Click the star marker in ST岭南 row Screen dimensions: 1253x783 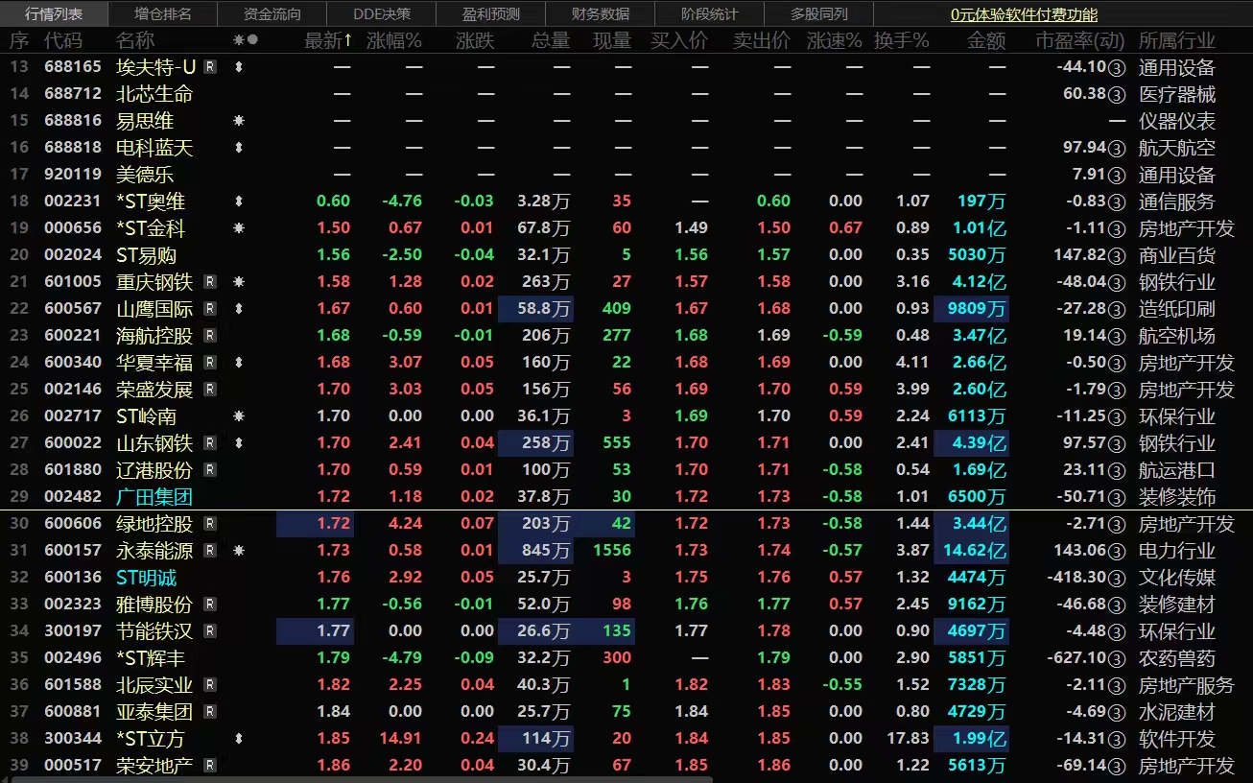tap(239, 416)
